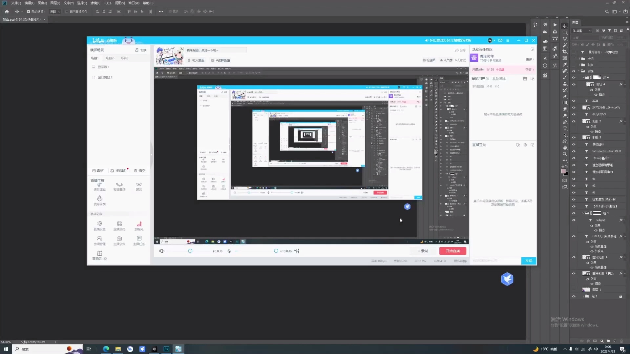
Task: Click the 清空 button
Action: 140,171
